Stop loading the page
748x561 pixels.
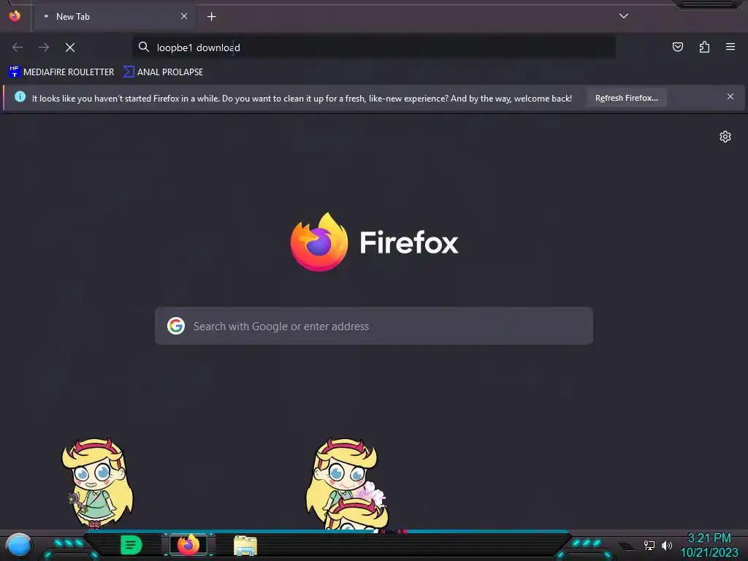(70, 47)
